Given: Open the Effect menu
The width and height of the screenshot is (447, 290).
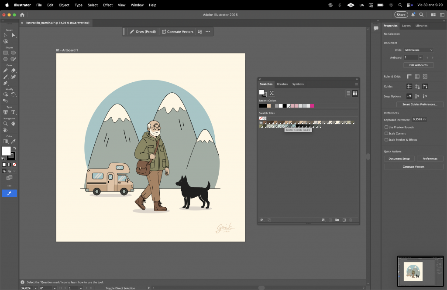Looking at the screenshot, I should [x=107, y=5].
